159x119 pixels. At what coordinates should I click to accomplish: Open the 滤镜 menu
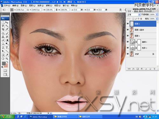pos(49,5)
